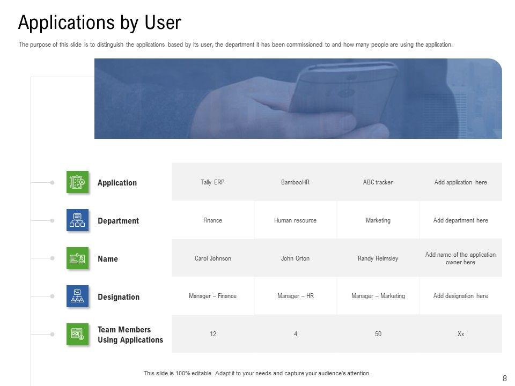The image size is (515, 386).
Task: Click the "Add designation here" placeholder
Action: (460, 296)
